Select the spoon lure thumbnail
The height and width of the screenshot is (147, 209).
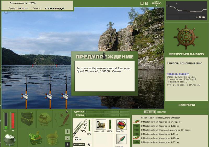coord(121,139)
